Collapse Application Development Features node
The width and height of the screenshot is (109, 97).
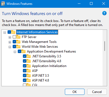click(x=15, y=52)
